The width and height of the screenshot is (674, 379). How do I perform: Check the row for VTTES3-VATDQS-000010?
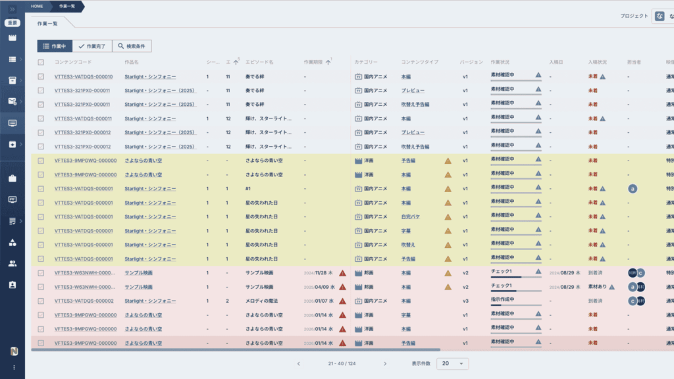pyautogui.click(x=41, y=76)
